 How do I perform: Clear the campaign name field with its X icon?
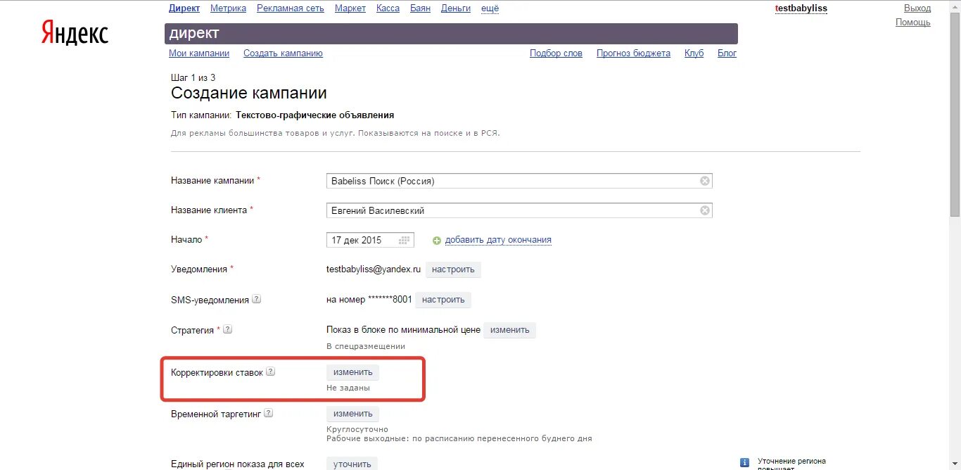point(704,181)
